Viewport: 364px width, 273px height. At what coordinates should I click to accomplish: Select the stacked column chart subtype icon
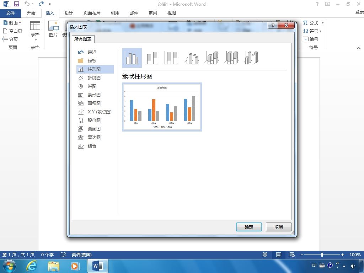point(151,58)
